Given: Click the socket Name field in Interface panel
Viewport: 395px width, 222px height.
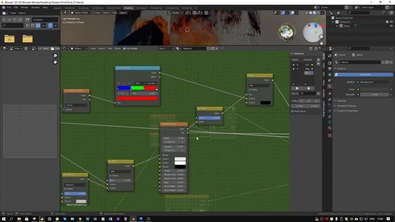Looking at the screenshot, I should pos(307,93).
